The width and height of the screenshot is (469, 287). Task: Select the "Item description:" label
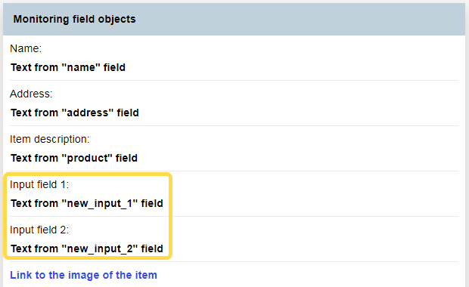pyautogui.click(x=50, y=139)
